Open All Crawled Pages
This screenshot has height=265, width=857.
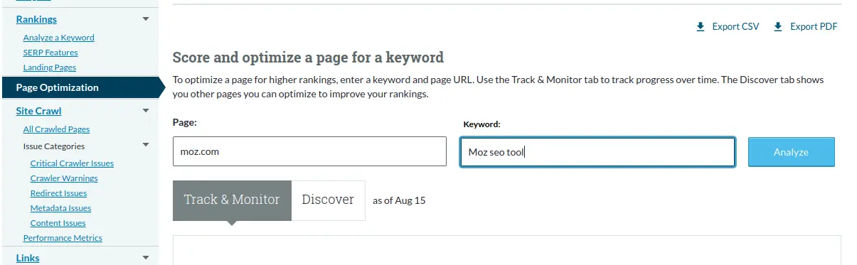coord(56,129)
